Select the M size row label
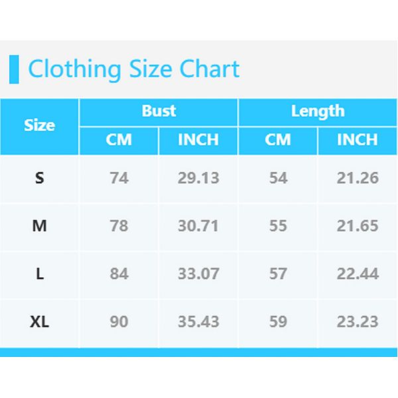 [40, 226]
